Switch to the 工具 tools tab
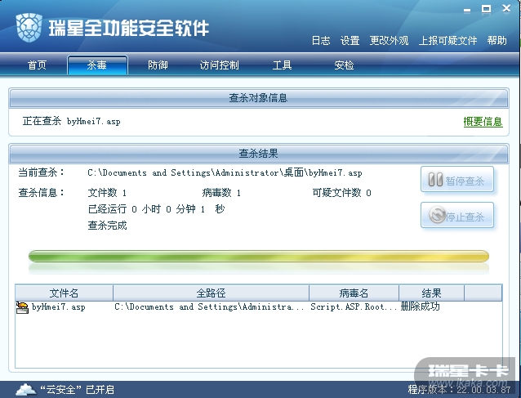This screenshot has height=398, width=521. click(x=282, y=65)
